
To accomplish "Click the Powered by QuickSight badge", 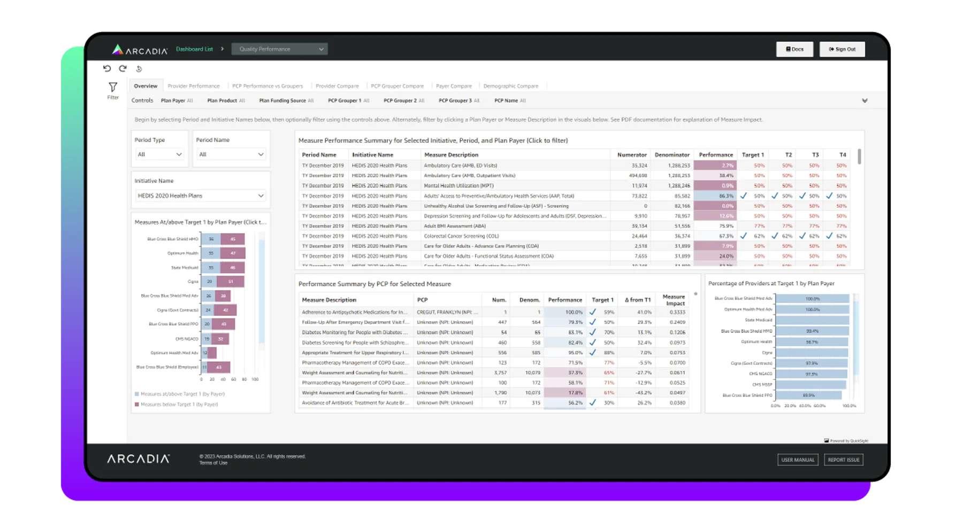I will click(x=846, y=441).
